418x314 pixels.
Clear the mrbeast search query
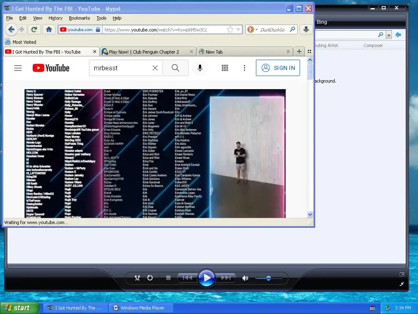[155, 68]
